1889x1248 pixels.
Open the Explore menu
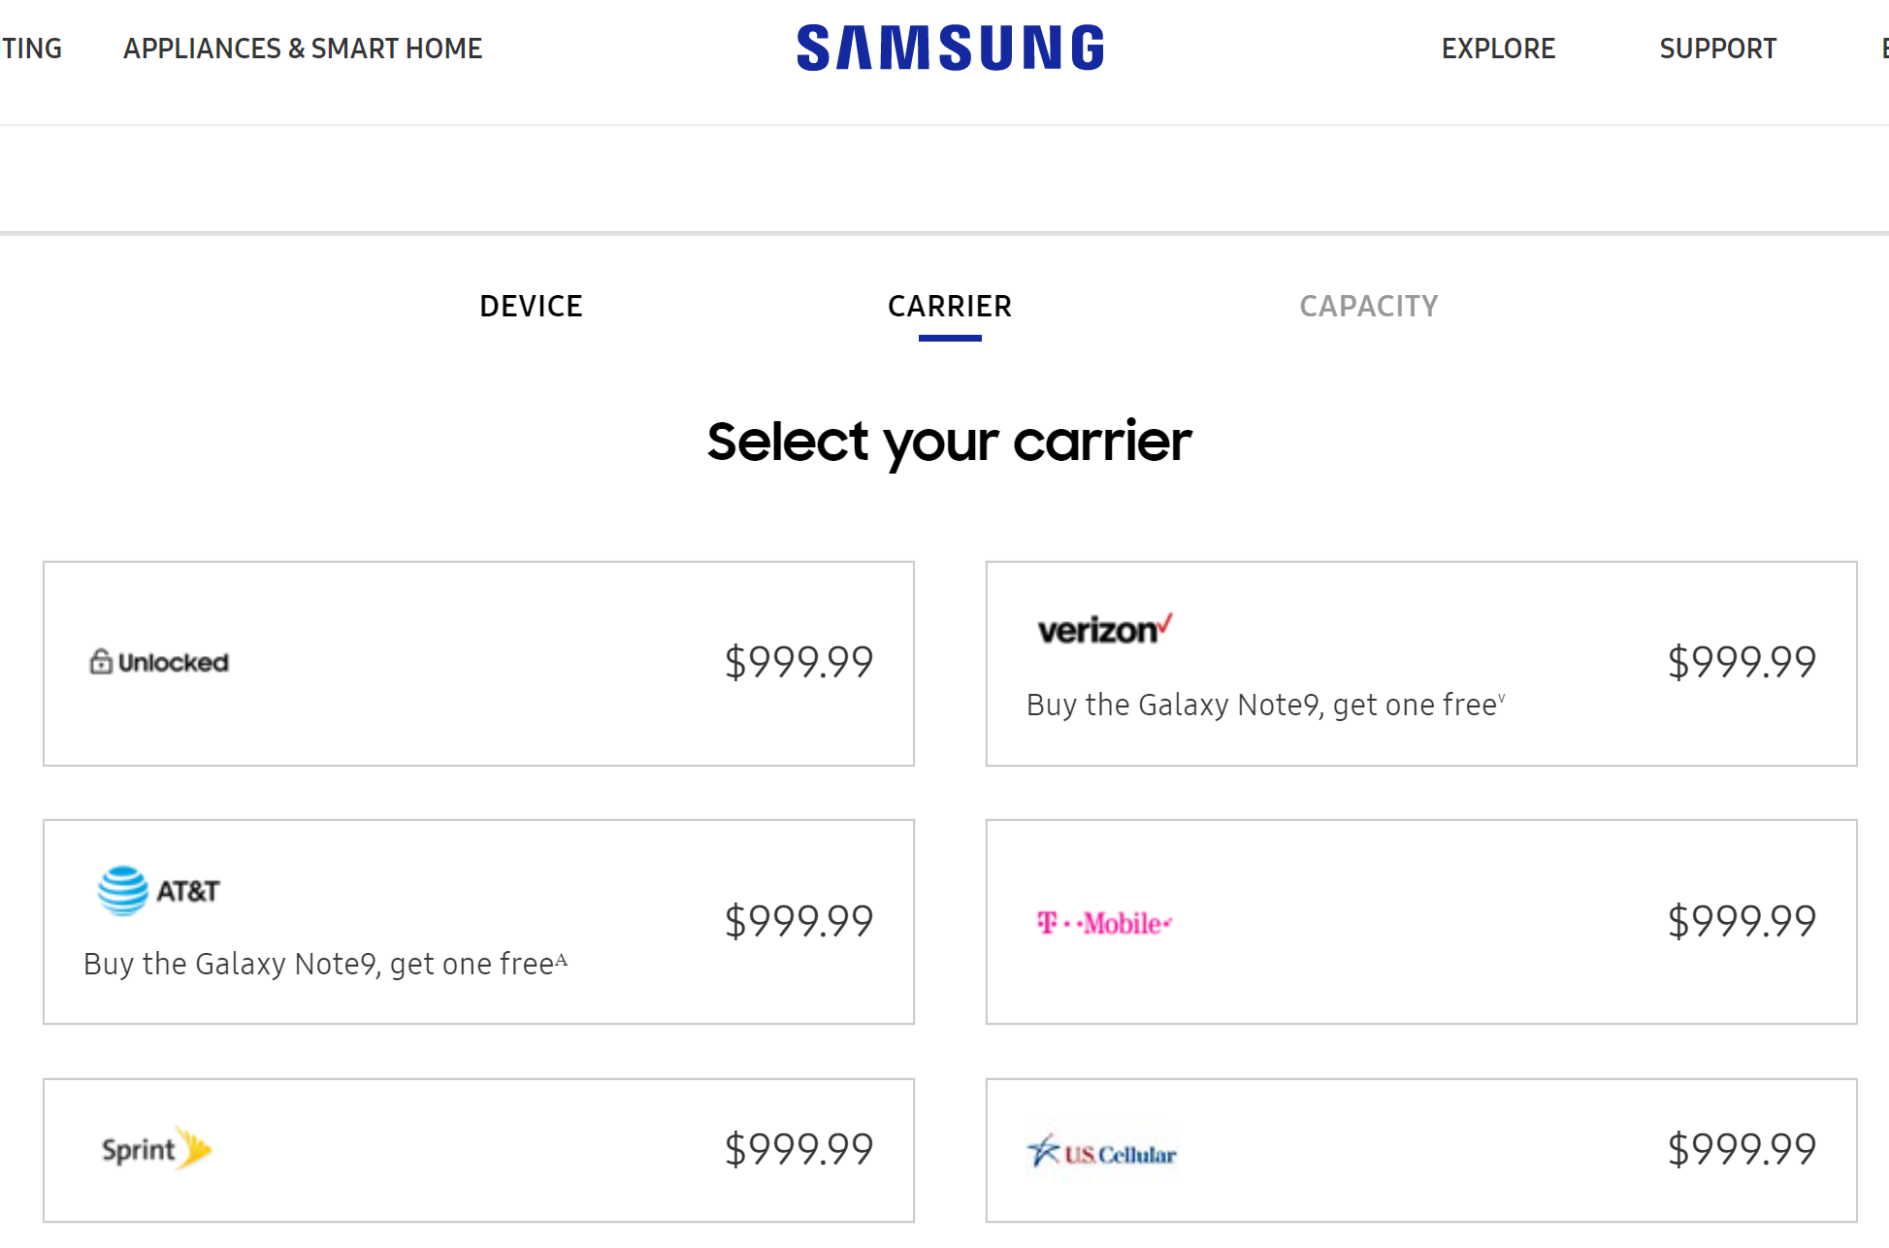pyautogui.click(x=1498, y=49)
